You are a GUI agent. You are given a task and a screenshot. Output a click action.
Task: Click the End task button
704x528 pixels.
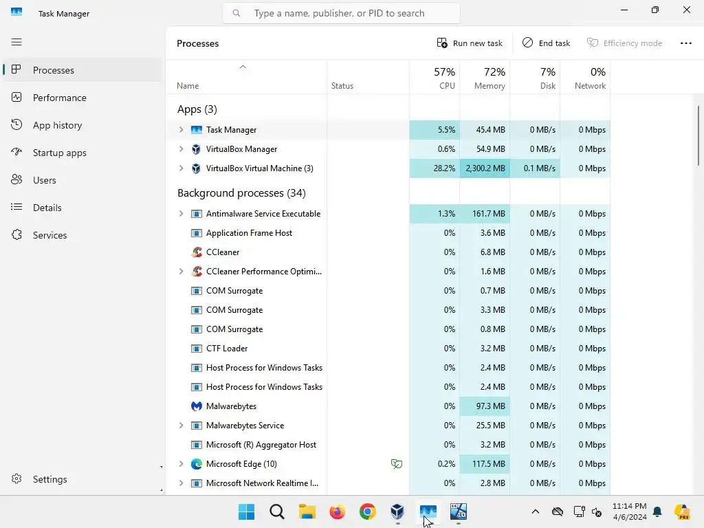546,43
